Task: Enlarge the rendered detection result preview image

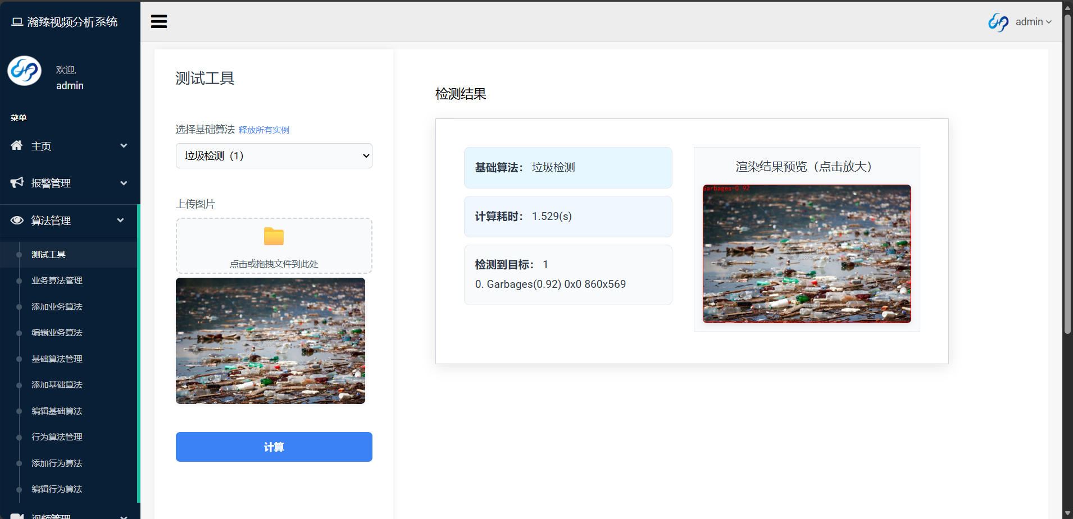Action: pos(807,254)
